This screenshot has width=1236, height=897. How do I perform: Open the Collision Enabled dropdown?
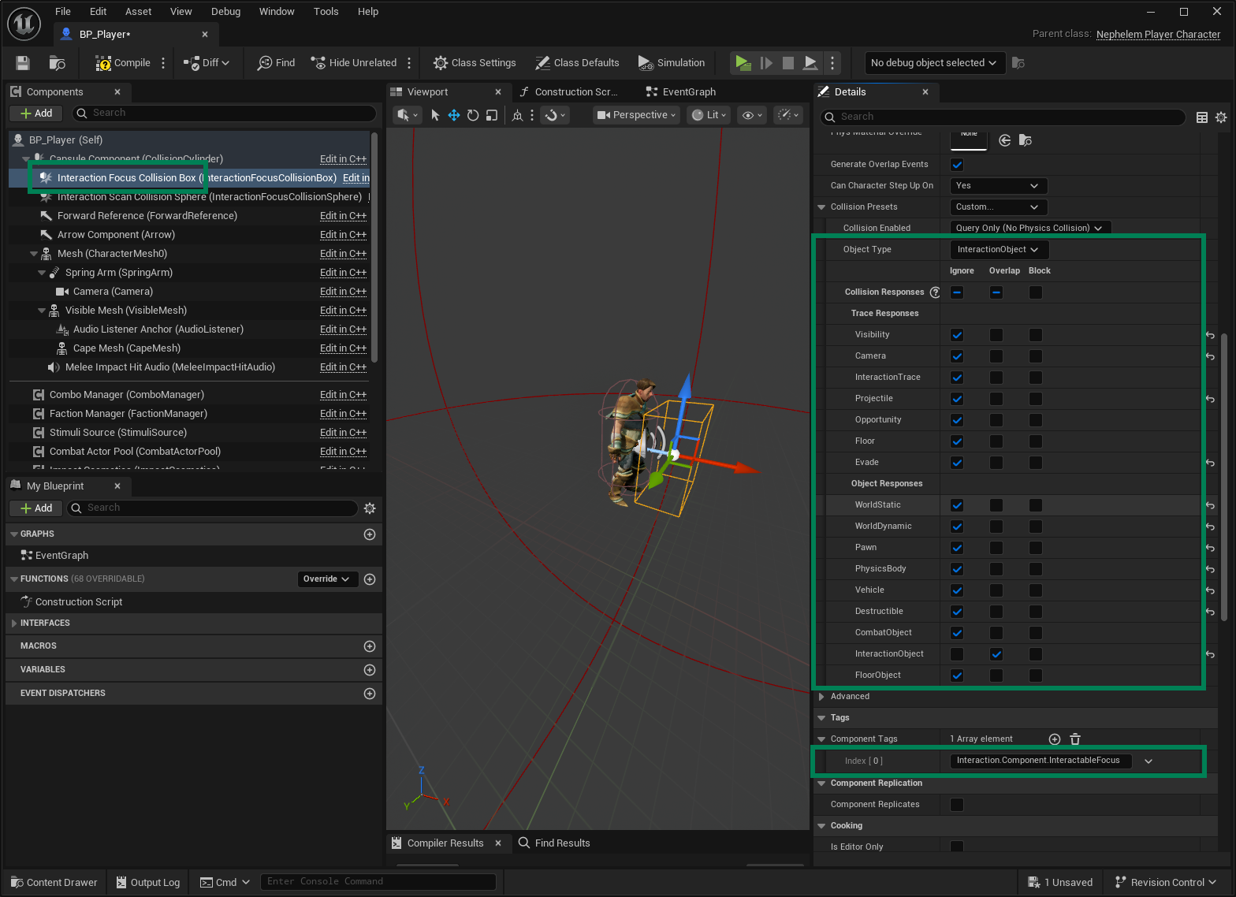click(1031, 228)
